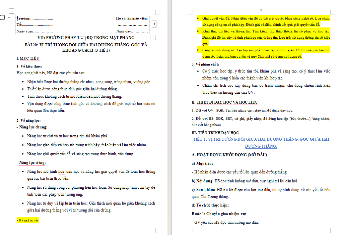Open the TIẾT 1 hyperlink heading
340x235 pixels.
[x=261, y=143]
